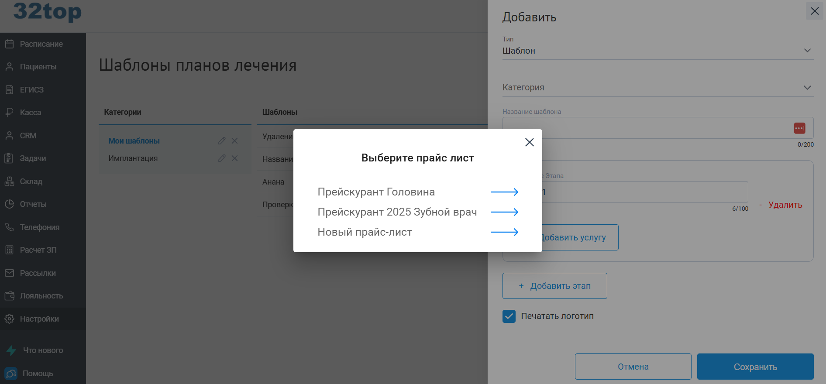826x384 pixels.
Task: Open the Категория dropdown
Action: click(x=807, y=87)
